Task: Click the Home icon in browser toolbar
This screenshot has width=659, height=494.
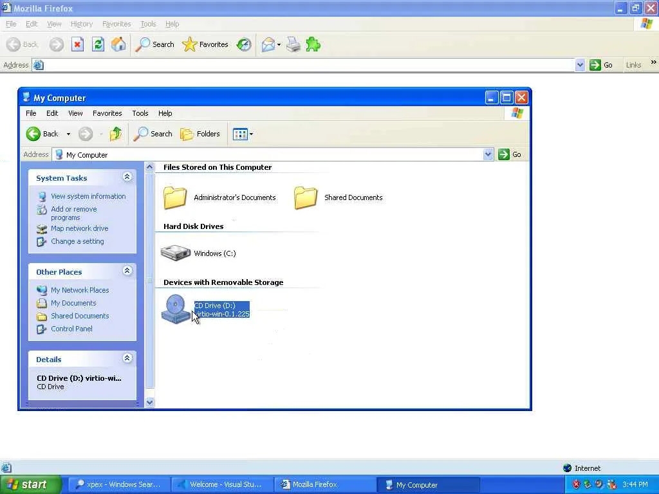Action: [x=118, y=44]
